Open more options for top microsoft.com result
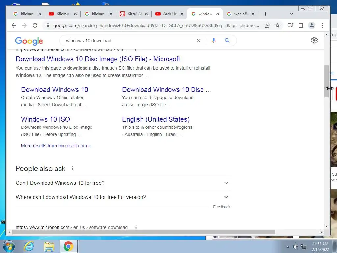 (135, 50)
